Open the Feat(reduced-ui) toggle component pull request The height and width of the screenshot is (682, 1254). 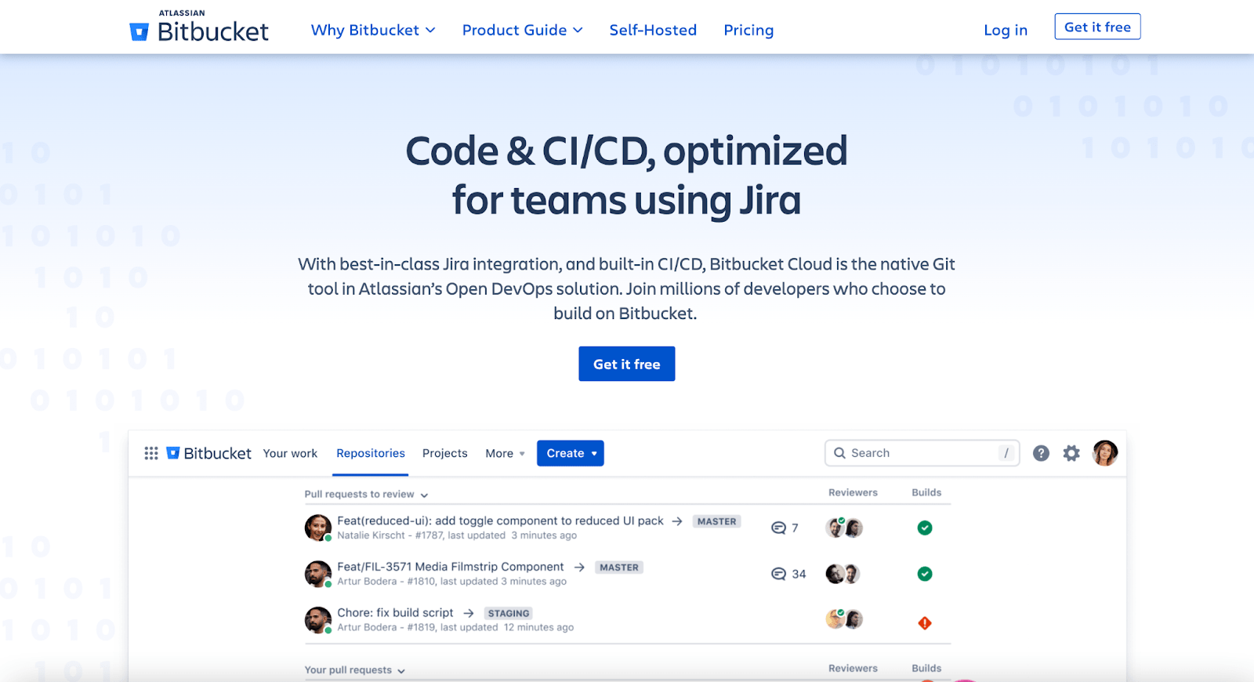500,521
